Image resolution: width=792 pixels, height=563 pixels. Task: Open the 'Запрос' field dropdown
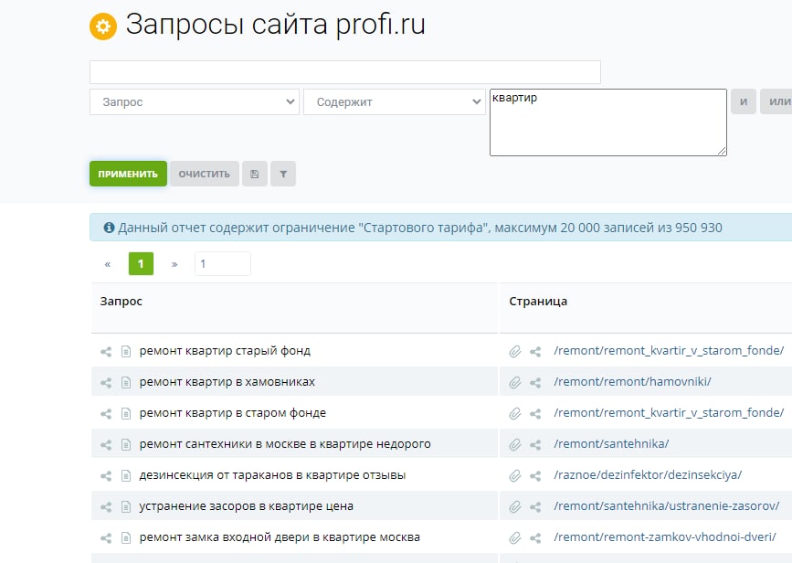pyautogui.click(x=195, y=102)
